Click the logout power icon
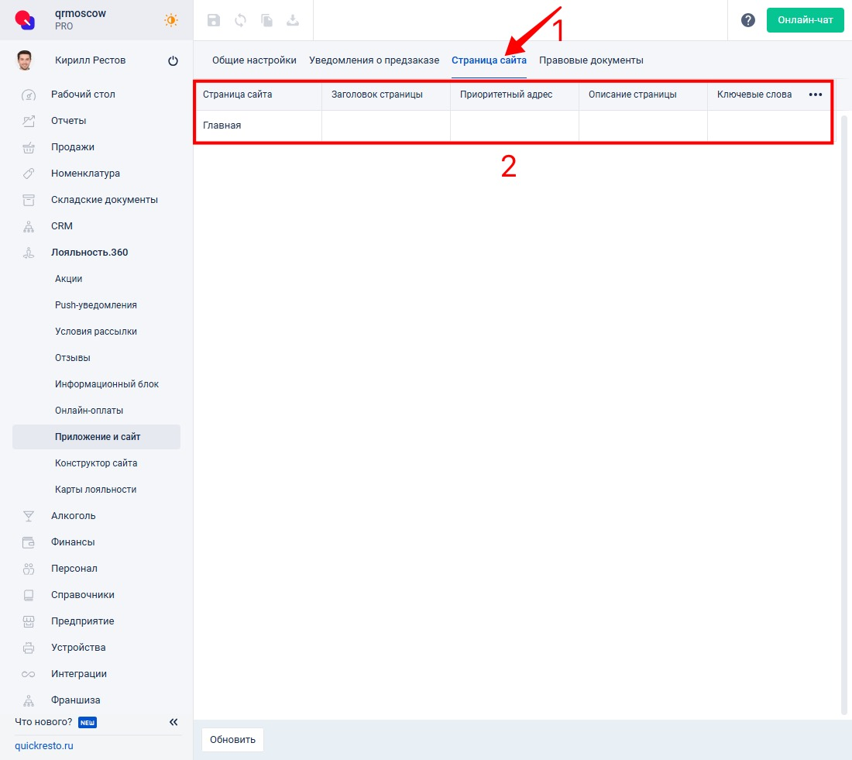 coord(173,61)
